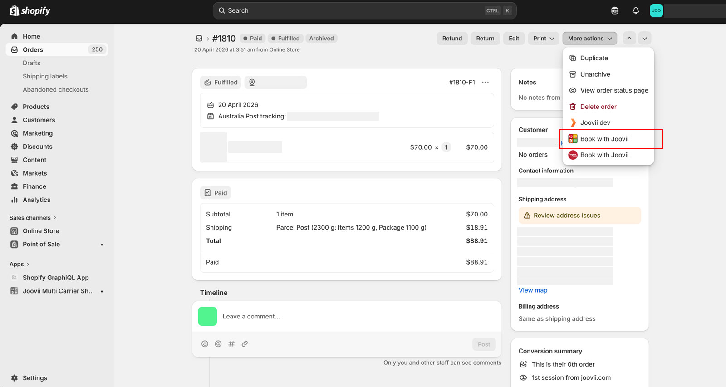Attach a file with the paperclip icon
This screenshot has height=387, width=726.
click(x=245, y=344)
